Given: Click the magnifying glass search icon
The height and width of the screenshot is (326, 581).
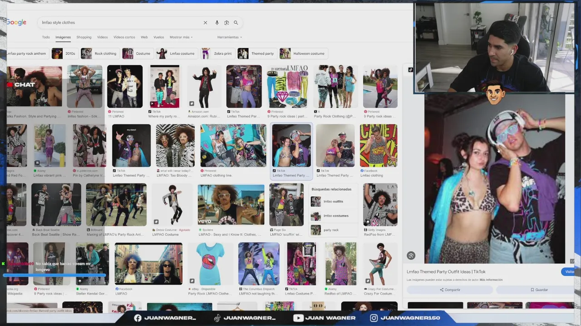Looking at the screenshot, I should click(x=236, y=23).
